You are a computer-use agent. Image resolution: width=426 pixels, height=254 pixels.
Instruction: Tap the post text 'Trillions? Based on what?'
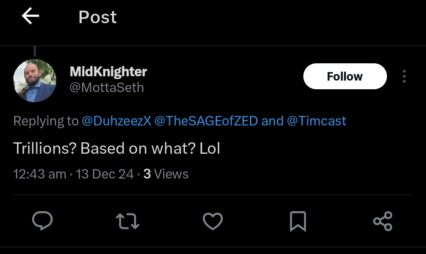click(x=104, y=148)
